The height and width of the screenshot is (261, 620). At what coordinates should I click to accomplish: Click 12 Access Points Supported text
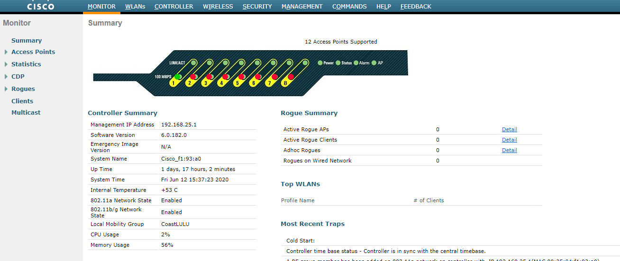pyautogui.click(x=341, y=42)
